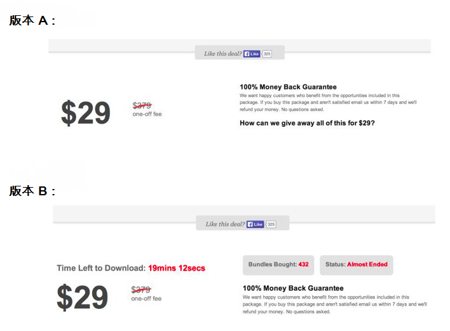This screenshot has width=450, height=331.
Task: Click the 325 like count in version B
Action: point(271,224)
